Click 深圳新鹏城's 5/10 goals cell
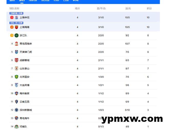 click(127, 110)
